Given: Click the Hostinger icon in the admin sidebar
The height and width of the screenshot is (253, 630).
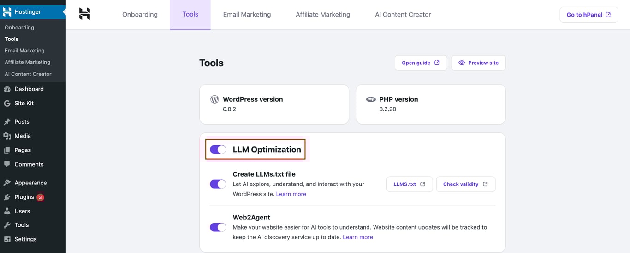Looking at the screenshot, I should click(7, 12).
